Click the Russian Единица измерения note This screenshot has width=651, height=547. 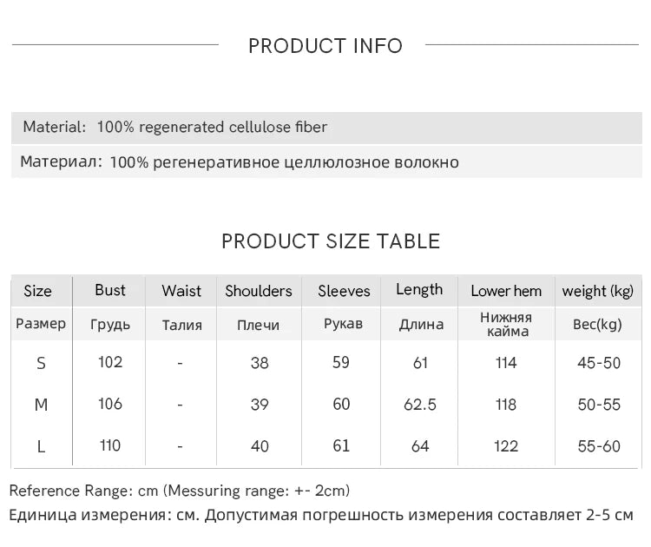click(x=321, y=515)
